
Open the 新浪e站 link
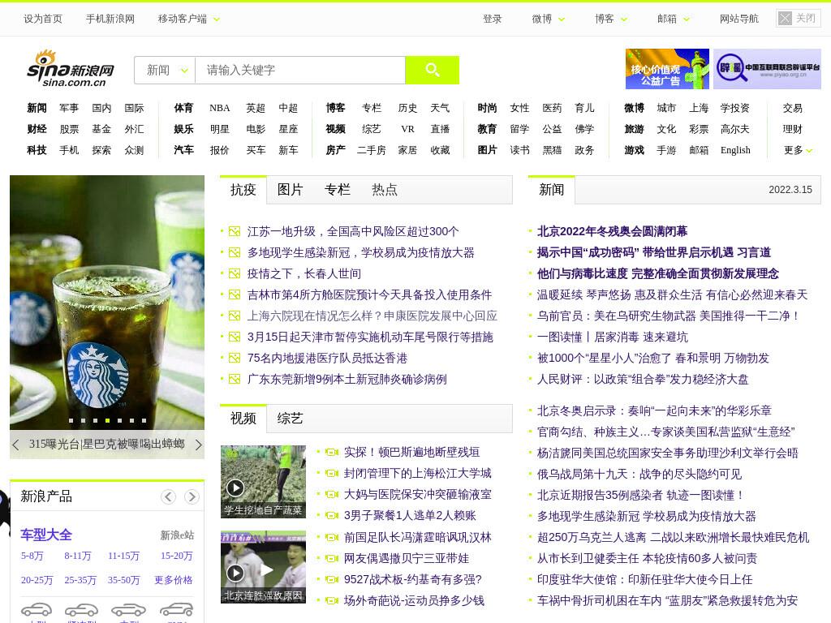click(177, 535)
